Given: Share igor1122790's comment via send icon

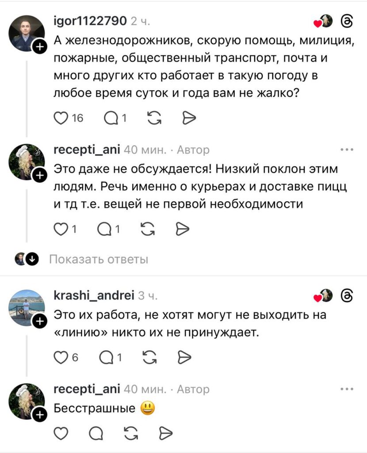Looking at the screenshot, I should 189,118.
